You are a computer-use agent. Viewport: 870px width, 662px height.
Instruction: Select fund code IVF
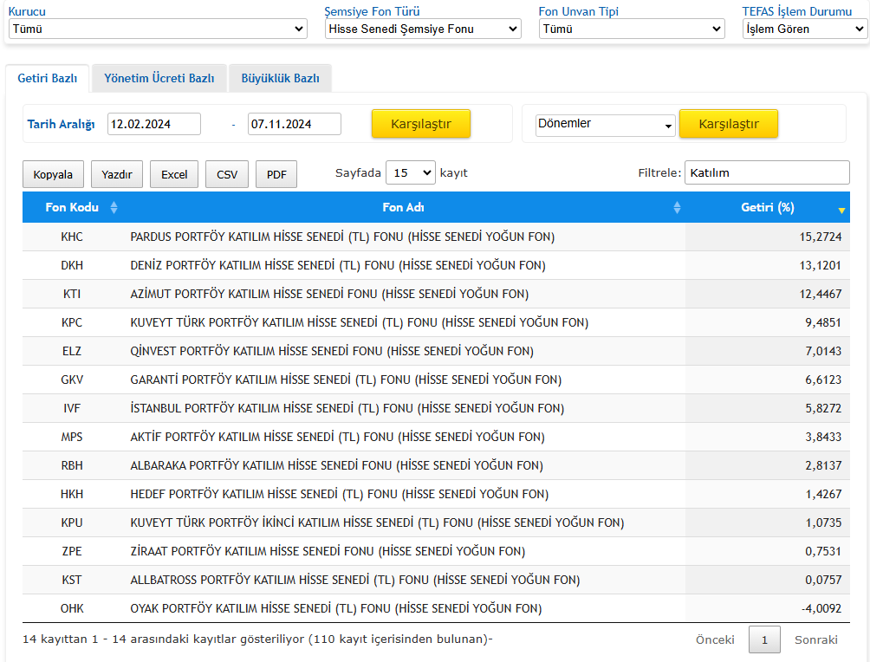point(72,408)
